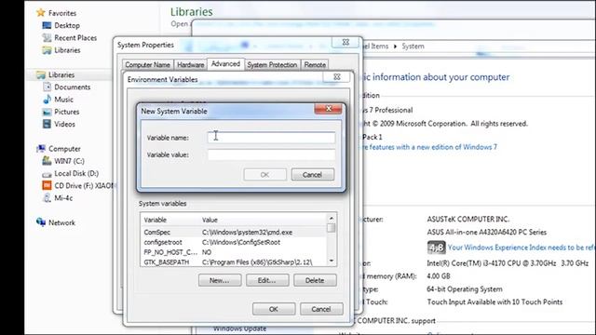Close the New System Variable dialog
596x335 pixels.
pyautogui.click(x=328, y=109)
